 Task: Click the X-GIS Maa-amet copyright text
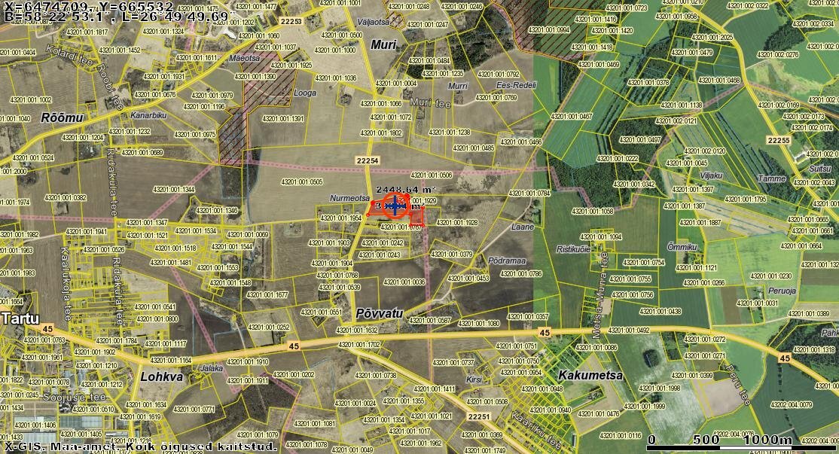point(139,447)
